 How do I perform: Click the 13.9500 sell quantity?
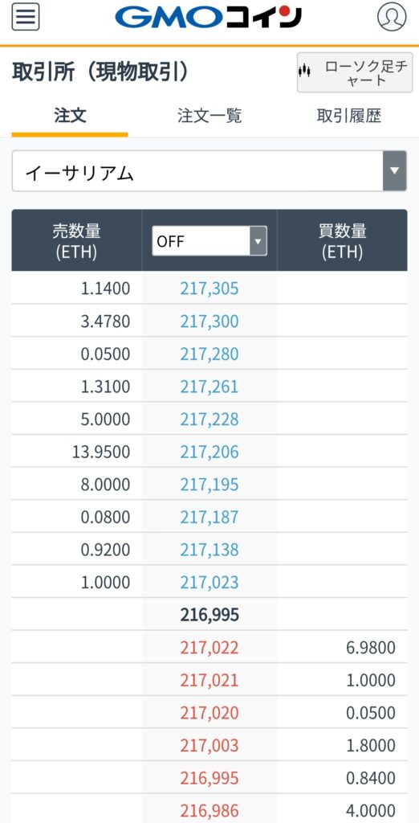click(101, 452)
